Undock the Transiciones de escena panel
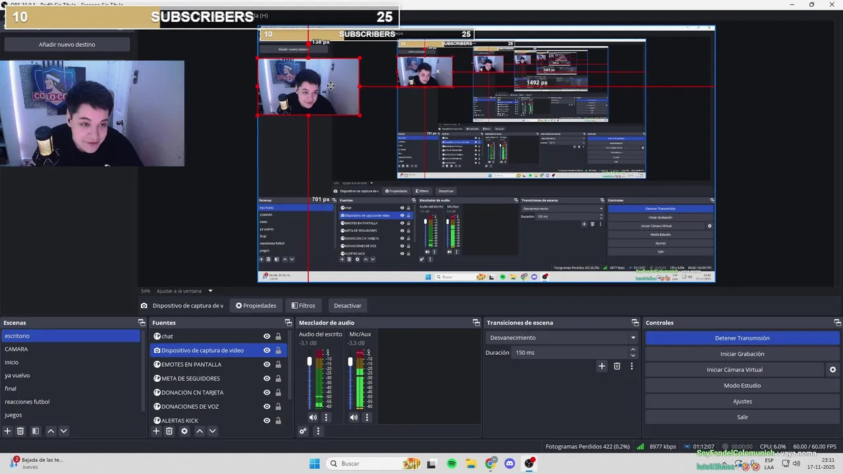Image resolution: width=843 pixels, height=474 pixels. pyautogui.click(x=635, y=323)
